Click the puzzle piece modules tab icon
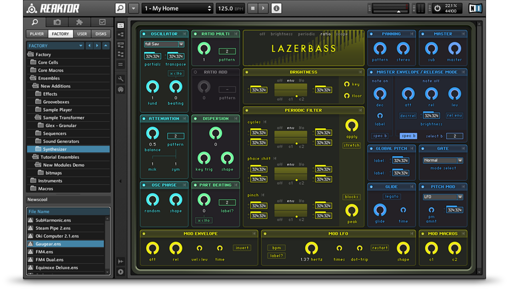The image size is (509, 303). coord(79,22)
